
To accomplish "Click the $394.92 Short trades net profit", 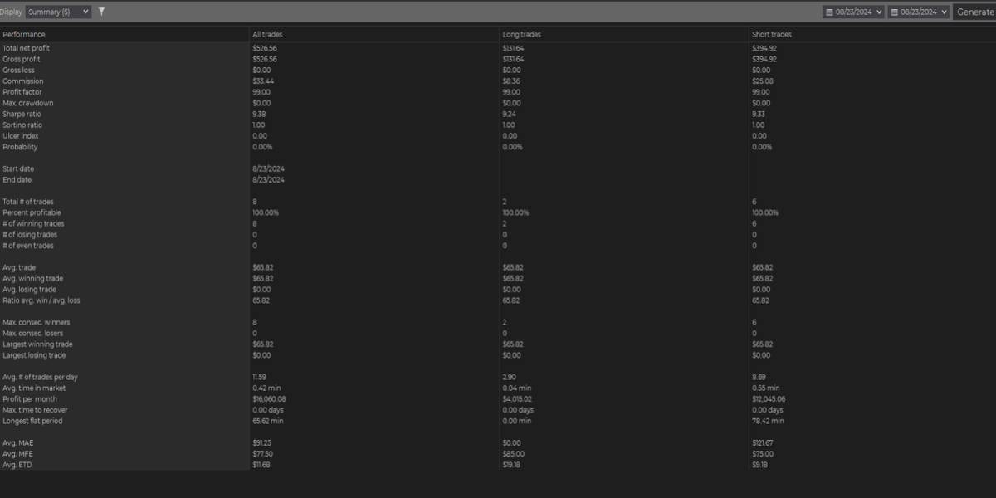I will coord(764,48).
